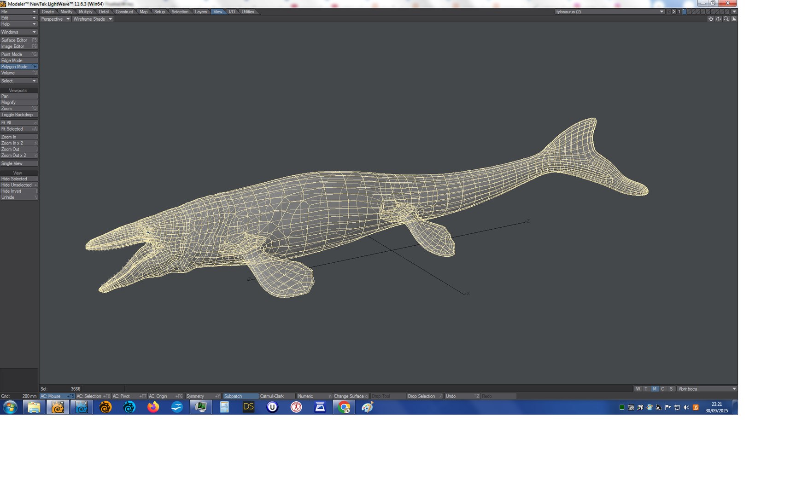
Task: Switch to the Utilities tab
Action: pos(248,12)
